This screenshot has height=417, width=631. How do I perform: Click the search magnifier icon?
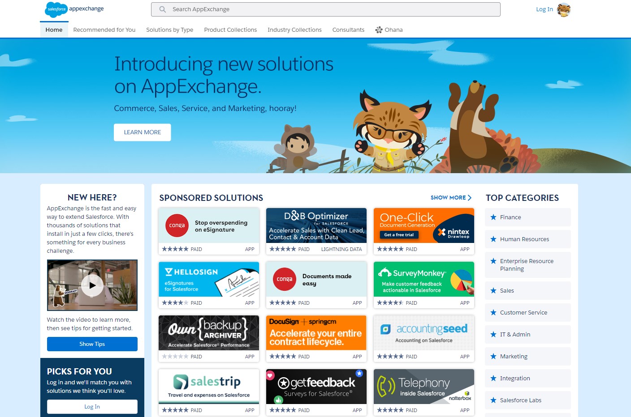tap(163, 9)
